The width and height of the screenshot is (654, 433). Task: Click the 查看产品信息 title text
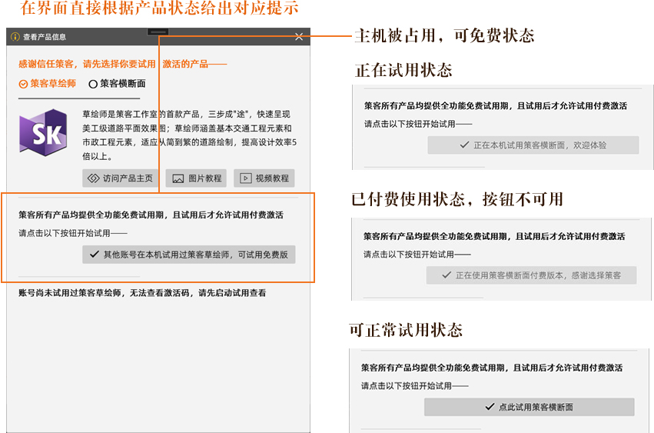point(45,37)
